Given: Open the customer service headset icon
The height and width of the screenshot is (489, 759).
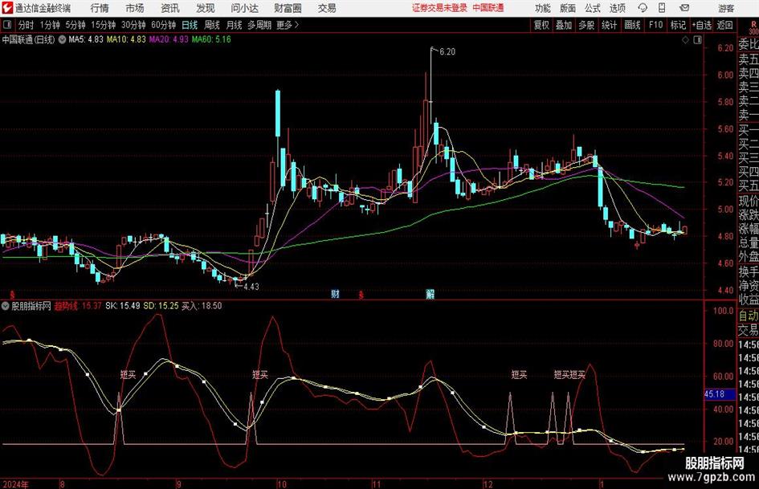Looking at the screenshot, I should coord(643,8).
